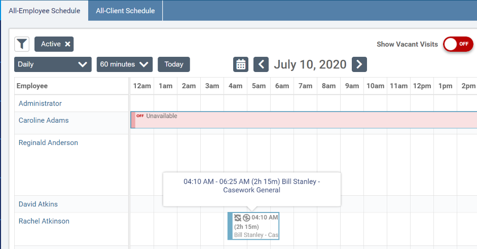
Task: Open the calendar date picker
Action: [241, 64]
